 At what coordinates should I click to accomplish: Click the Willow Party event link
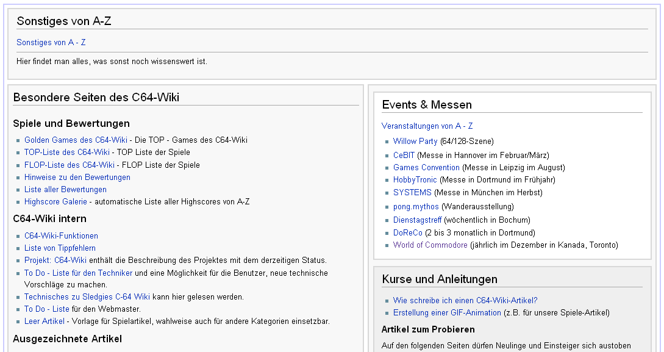pos(415,141)
